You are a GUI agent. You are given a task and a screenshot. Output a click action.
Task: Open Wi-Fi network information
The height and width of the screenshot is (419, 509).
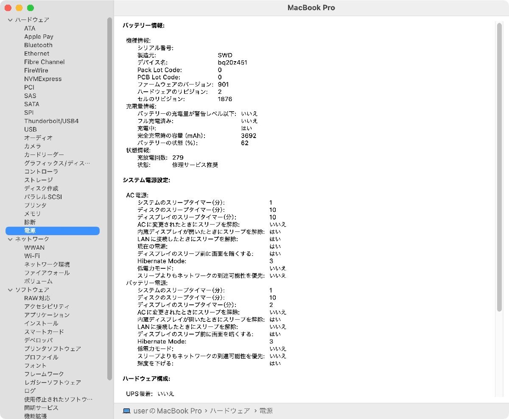point(32,256)
